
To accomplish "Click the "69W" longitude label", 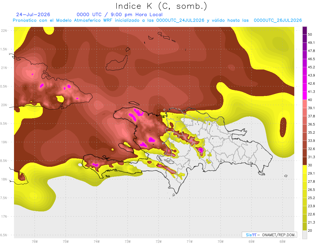I will [x=251, y=241].
